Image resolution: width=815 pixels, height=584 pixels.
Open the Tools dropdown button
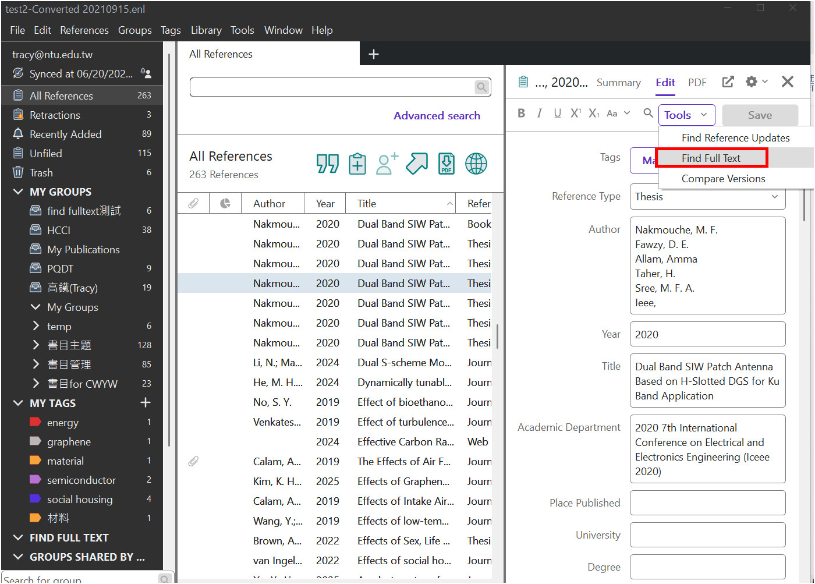(x=686, y=115)
